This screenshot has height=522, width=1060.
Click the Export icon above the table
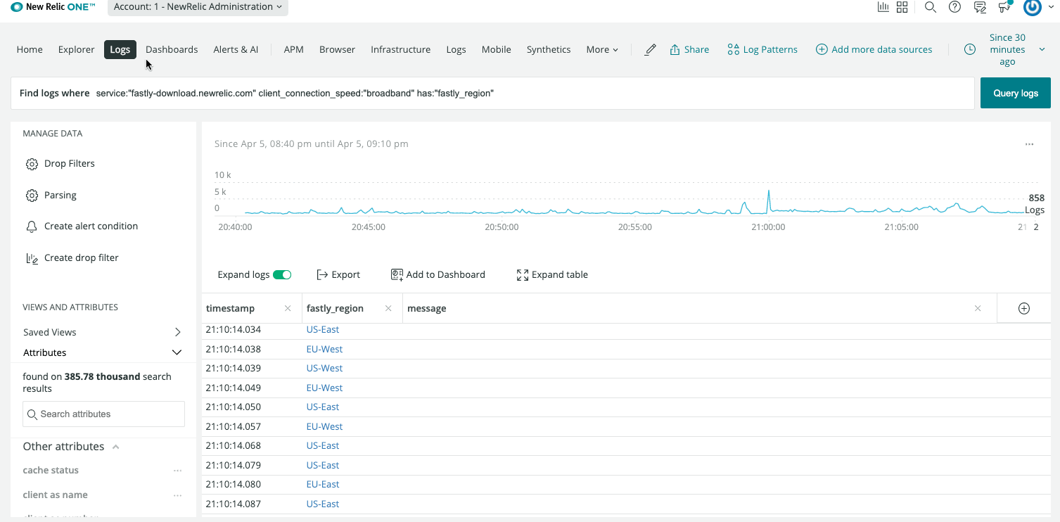tap(323, 274)
